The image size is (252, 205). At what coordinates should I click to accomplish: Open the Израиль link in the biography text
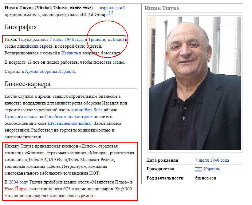click(69, 53)
